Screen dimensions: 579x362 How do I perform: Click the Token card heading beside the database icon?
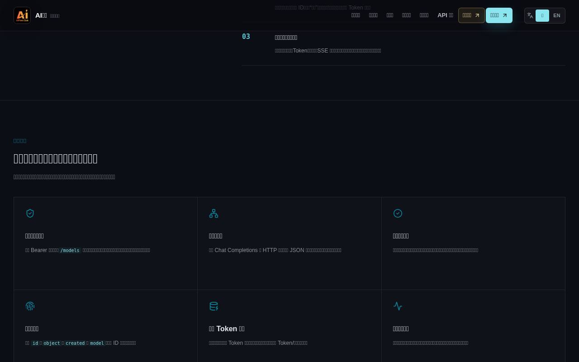pyautogui.click(x=227, y=329)
